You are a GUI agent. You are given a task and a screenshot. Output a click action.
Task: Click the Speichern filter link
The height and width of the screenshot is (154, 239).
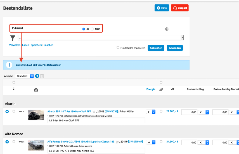coord(36,45)
